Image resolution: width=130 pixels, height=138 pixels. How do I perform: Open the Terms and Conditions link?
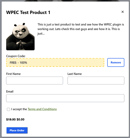point(42,109)
